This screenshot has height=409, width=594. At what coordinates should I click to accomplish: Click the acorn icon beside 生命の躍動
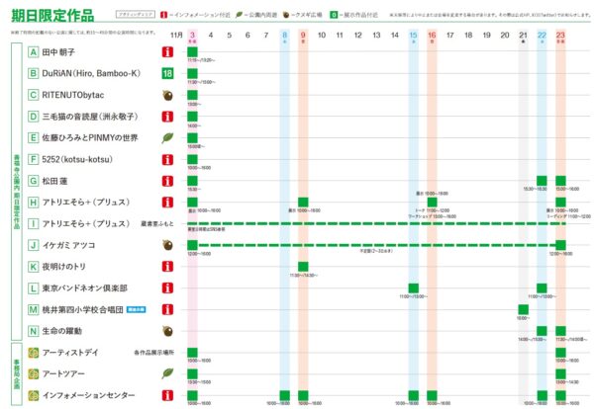click(167, 331)
